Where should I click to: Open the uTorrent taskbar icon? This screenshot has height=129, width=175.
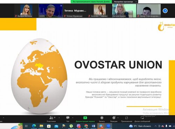click(x=71, y=126)
